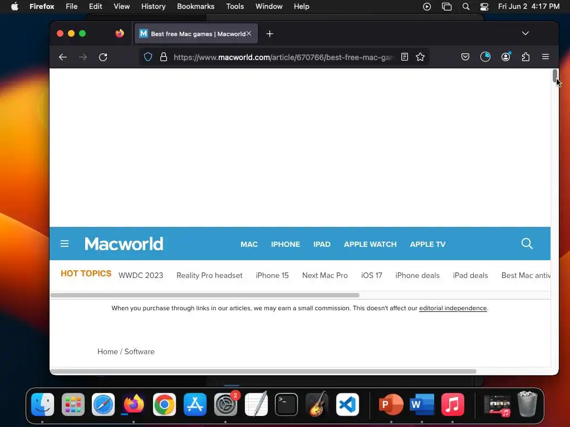
Task: Open Control Center in the menu bar
Action: click(484, 7)
